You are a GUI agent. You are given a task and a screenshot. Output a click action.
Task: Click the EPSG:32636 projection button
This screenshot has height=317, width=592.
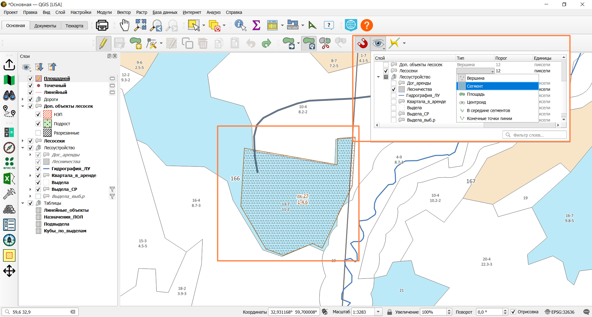click(x=560, y=312)
